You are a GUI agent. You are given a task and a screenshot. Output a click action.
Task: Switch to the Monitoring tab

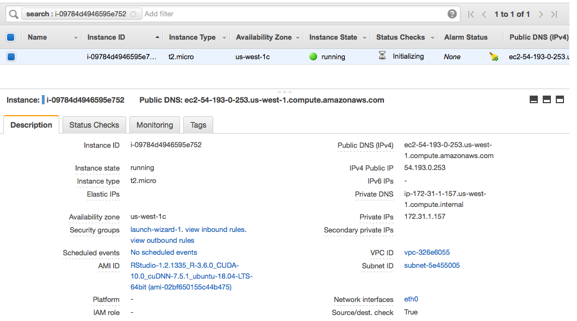pyautogui.click(x=154, y=125)
